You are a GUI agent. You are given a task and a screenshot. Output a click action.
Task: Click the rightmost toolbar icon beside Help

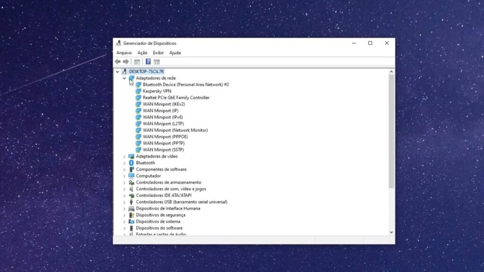(x=157, y=62)
